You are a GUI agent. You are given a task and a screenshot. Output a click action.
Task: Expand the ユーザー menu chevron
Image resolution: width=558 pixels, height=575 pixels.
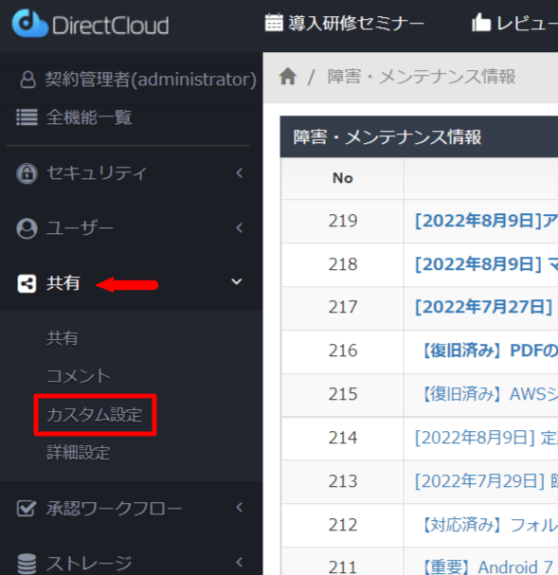point(239,227)
